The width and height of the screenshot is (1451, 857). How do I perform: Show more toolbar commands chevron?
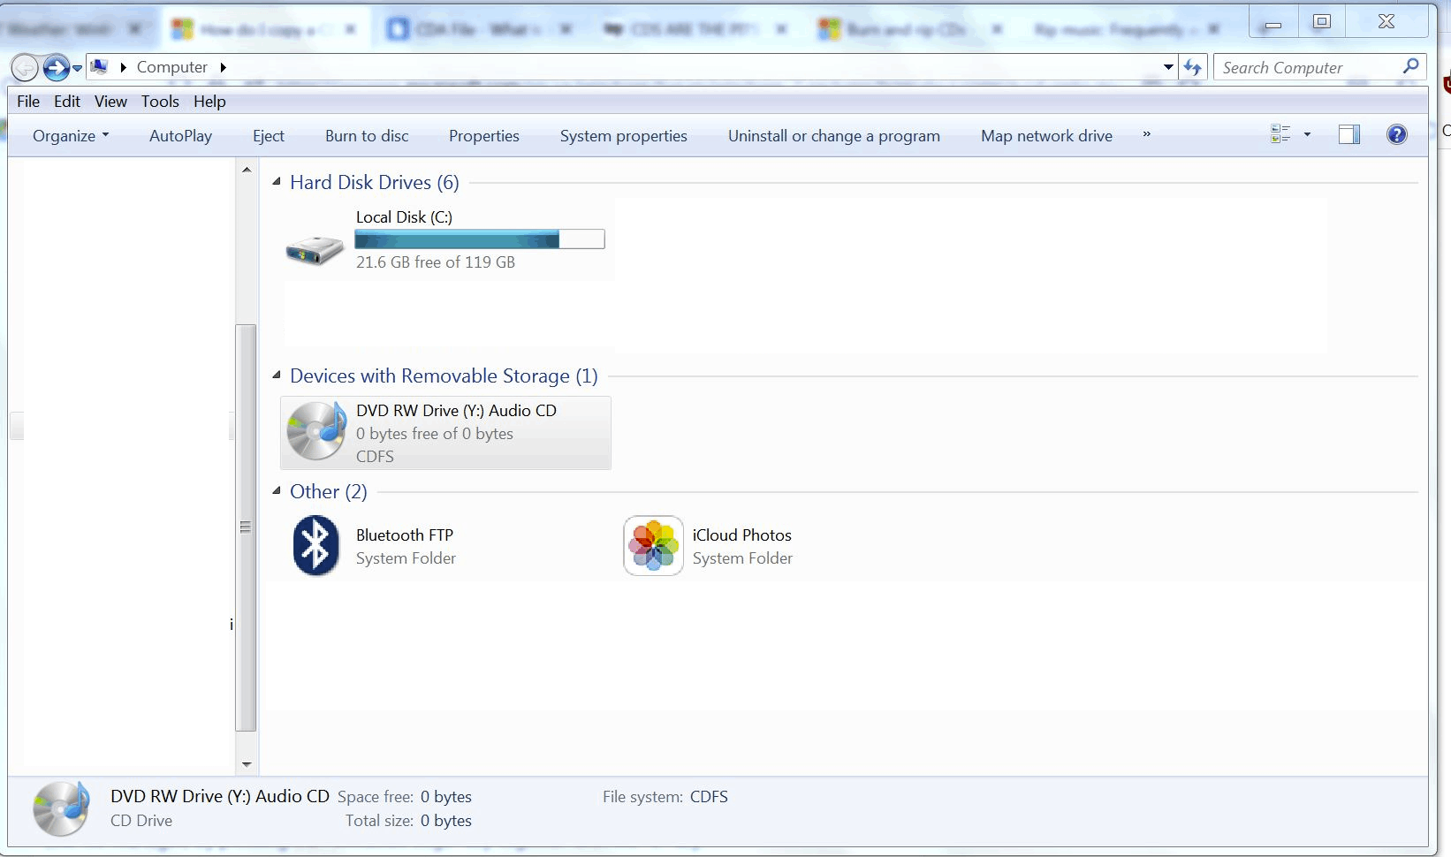point(1147,134)
